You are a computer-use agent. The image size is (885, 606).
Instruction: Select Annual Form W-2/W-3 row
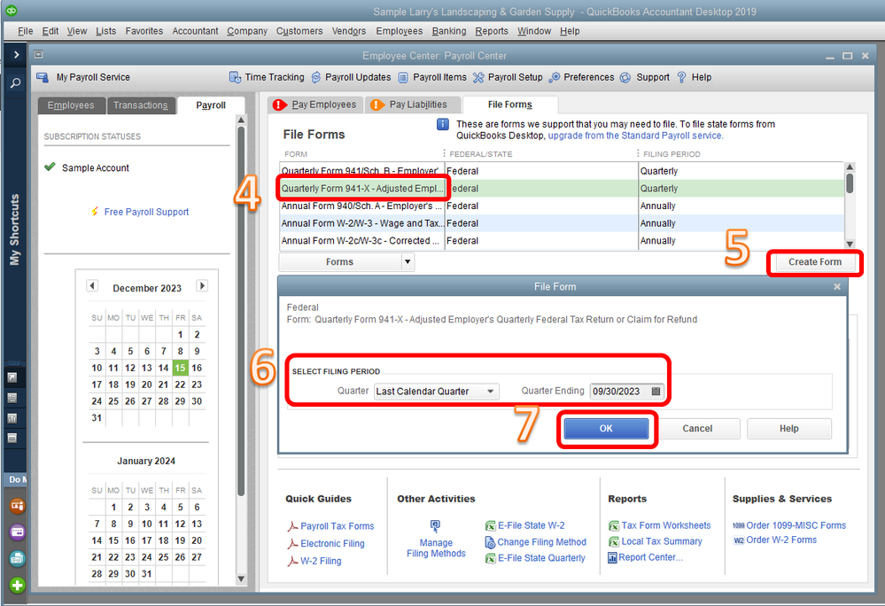(561, 223)
